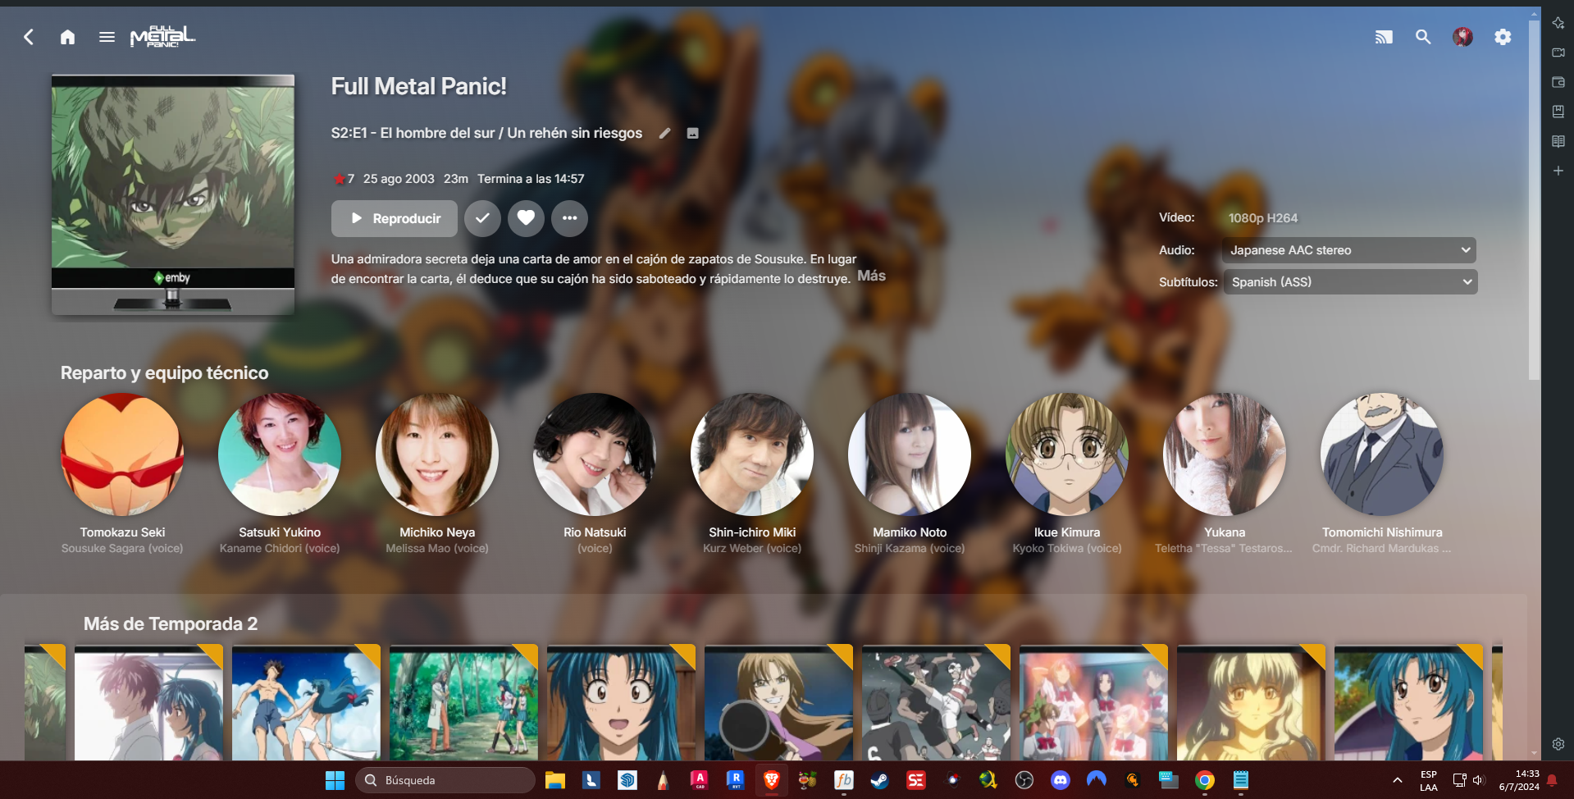Open the three-dots more options menu
Image resolution: width=1574 pixels, height=799 pixels.
click(x=569, y=218)
